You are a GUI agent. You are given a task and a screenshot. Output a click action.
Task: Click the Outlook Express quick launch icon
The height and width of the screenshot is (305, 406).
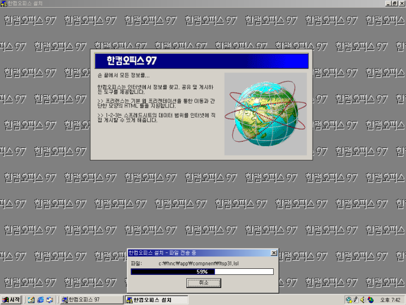(x=50, y=300)
